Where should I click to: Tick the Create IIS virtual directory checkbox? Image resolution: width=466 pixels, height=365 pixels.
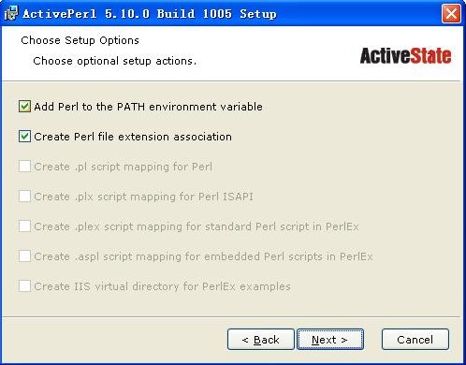point(24,286)
